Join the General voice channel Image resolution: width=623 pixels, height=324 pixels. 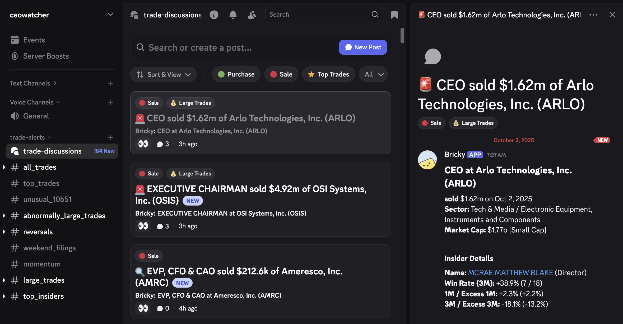coord(62,116)
